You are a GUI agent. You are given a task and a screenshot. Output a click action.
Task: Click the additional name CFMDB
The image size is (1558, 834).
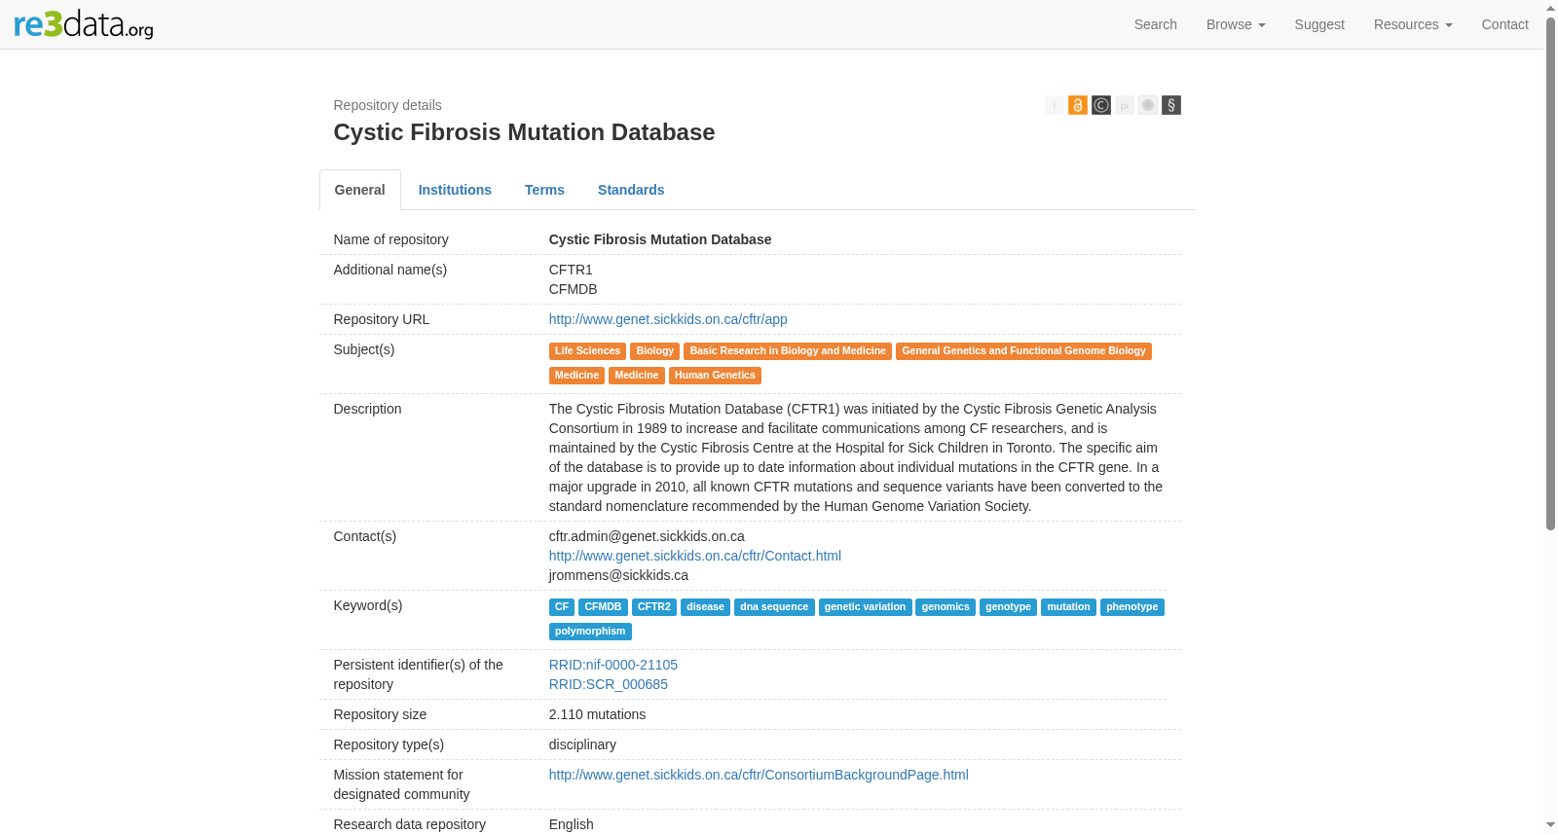click(x=573, y=289)
